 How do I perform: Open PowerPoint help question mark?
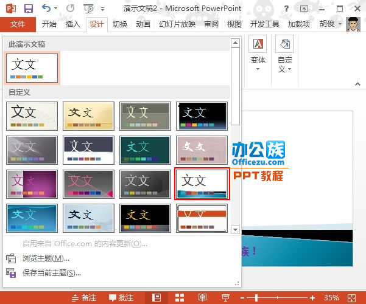286,9
